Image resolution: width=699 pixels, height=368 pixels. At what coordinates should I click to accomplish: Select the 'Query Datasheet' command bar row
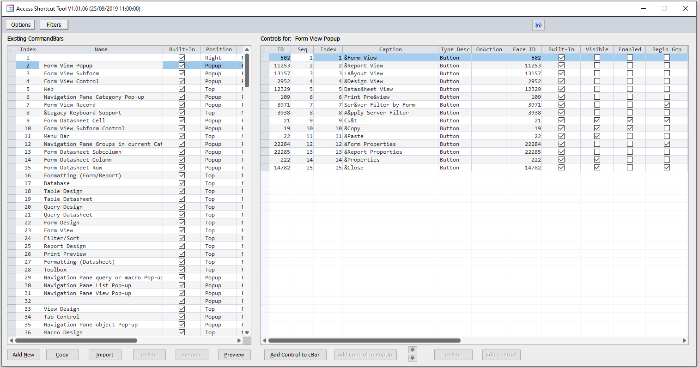tap(125, 215)
